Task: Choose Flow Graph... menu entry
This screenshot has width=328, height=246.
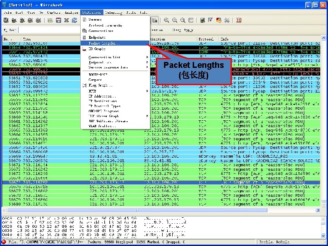Action: 115,85
